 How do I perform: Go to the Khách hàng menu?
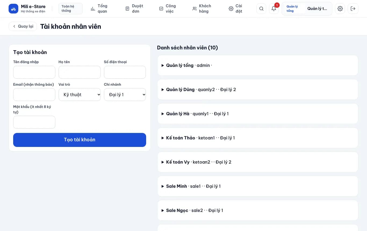(x=202, y=9)
